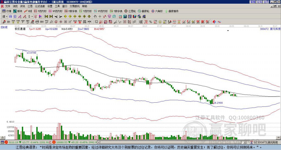Open the 9P四方形 tool
The height and width of the screenshot is (150, 281).
click(x=56, y=11)
